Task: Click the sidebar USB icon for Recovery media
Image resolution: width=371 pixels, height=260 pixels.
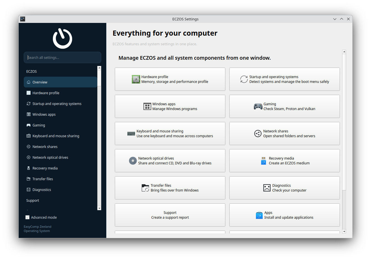Action: (x=28, y=168)
